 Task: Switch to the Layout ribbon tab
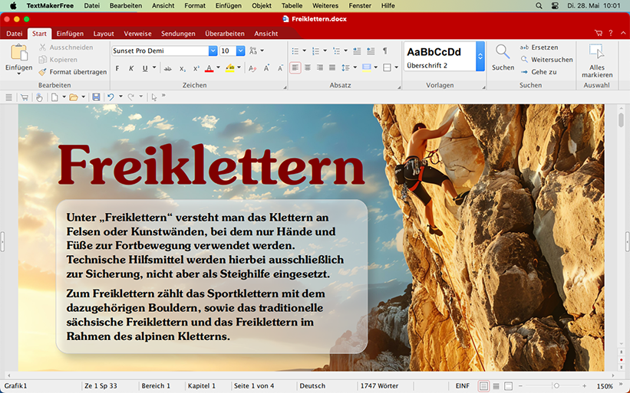click(x=104, y=34)
